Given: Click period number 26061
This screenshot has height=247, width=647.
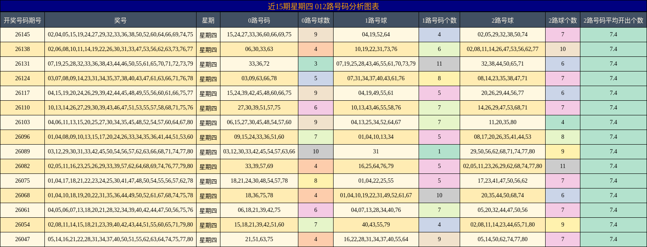Looking at the screenshot, I should pyautogui.click(x=23, y=210).
